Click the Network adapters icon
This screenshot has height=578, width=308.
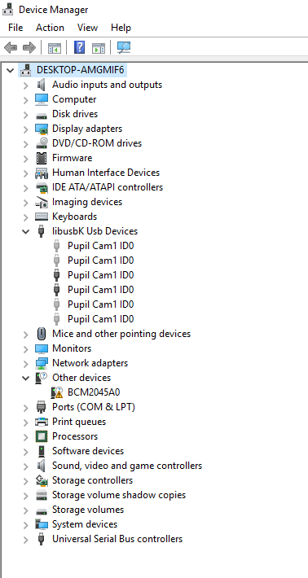tap(42, 363)
